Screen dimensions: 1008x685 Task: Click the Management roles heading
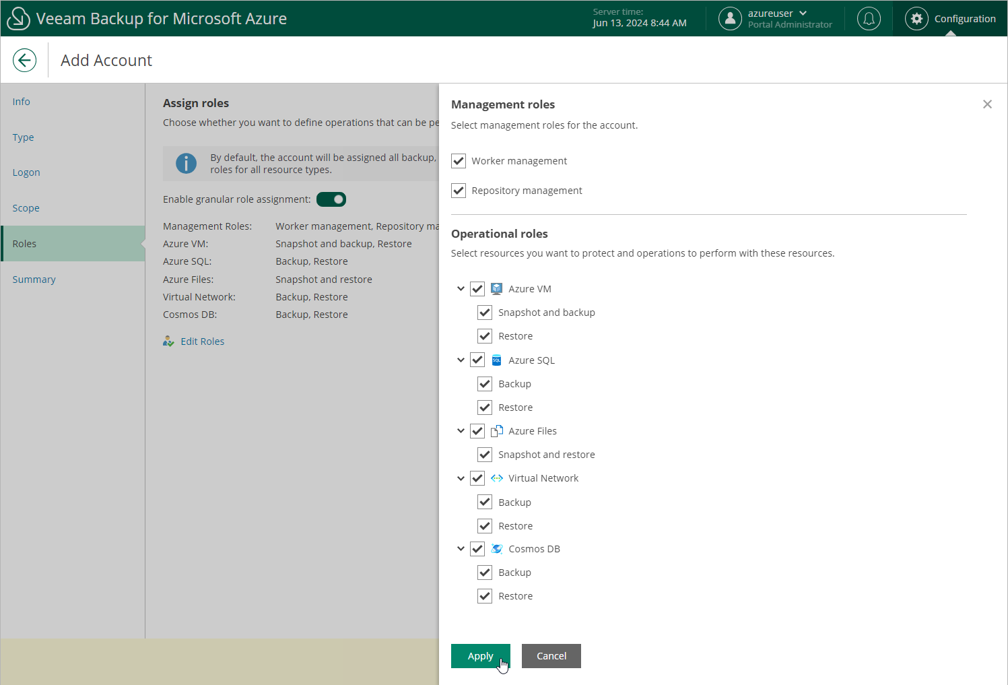click(x=503, y=104)
